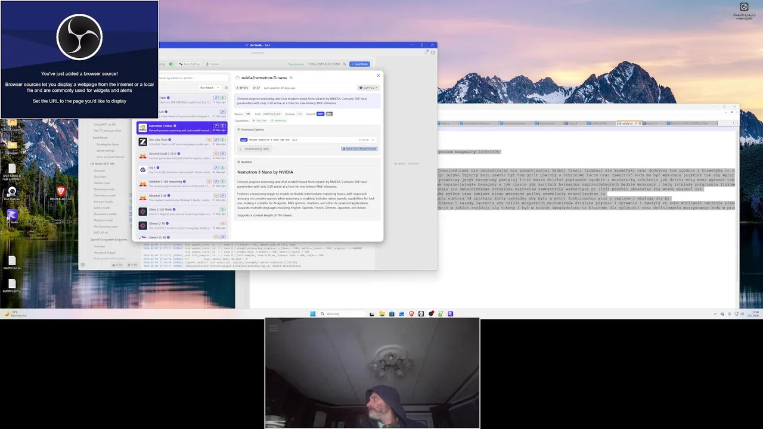Open Windows Start button on taskbar
This screenshot has height=429, width=763.
point(312,313)
